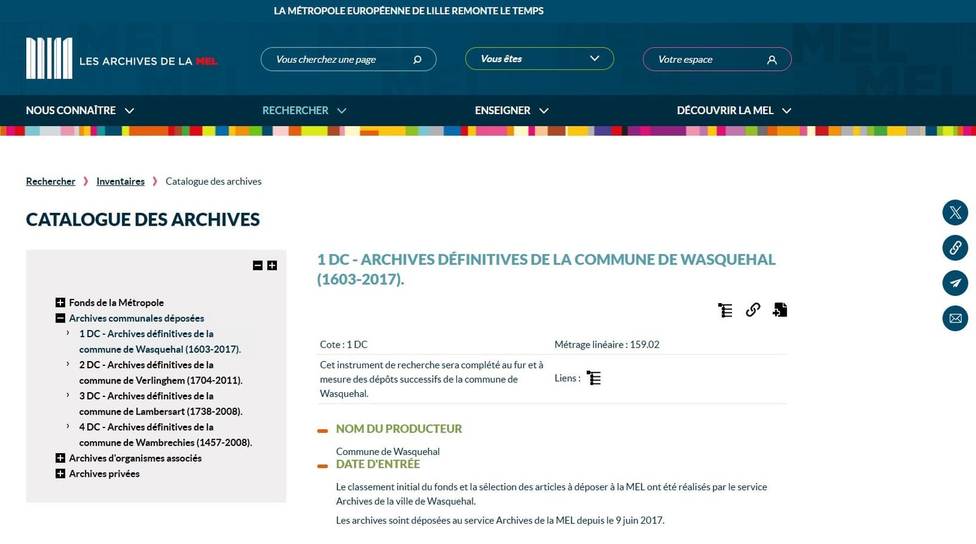Viewport: 976px width, 544px height.
Task: Click the search magnifier icon in page search
Action: tap(417, 60)
